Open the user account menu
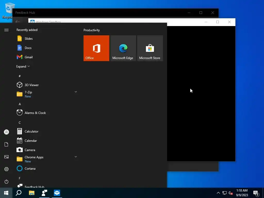This screenshot has width=264, height=198. click(x=6, y=132)
